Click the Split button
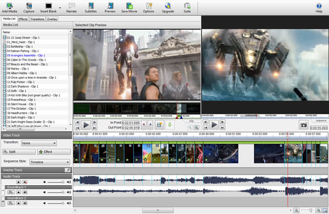329x214 pixels. (x=19, y=152)
